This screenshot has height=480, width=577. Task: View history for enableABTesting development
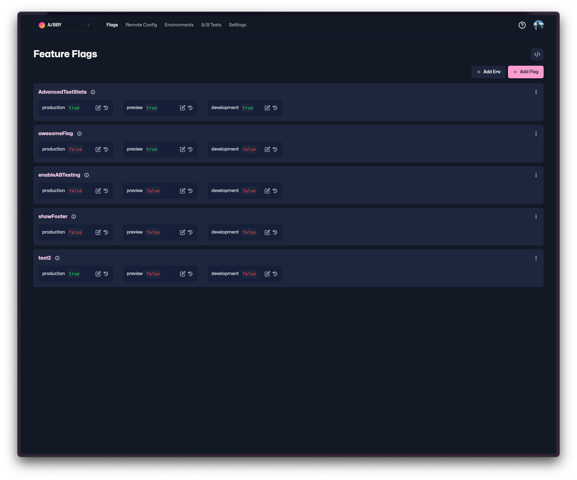click(x=275, y=191)
